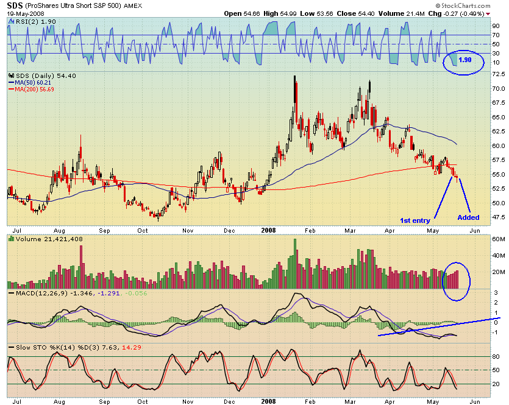Click the 65.0 price axis label
Viewport: 509px width, 405px height.
coord(498,117)
